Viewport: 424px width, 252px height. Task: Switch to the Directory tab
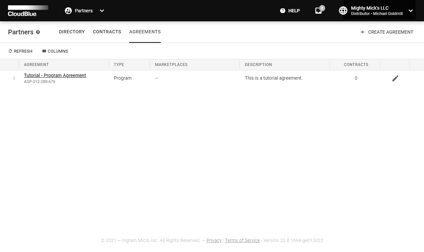(x=72, y=32)
